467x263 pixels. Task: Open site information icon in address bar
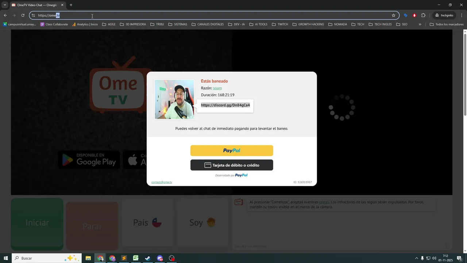(x=33, y=15)
